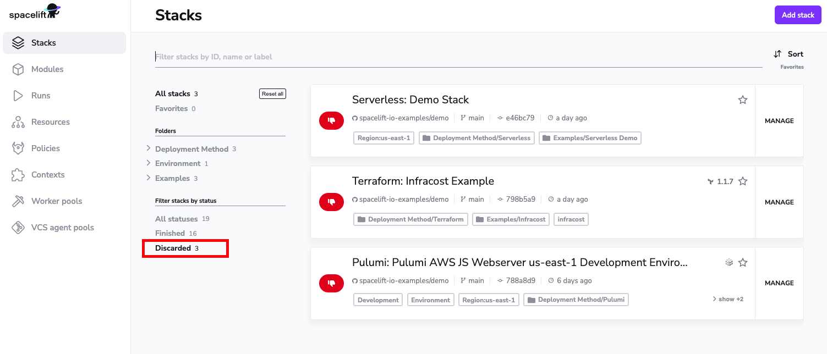Click red discarded status badge on Serverless stack
Image resolution: width=827 pixels, height=354 pixels.
click(331, 120)
